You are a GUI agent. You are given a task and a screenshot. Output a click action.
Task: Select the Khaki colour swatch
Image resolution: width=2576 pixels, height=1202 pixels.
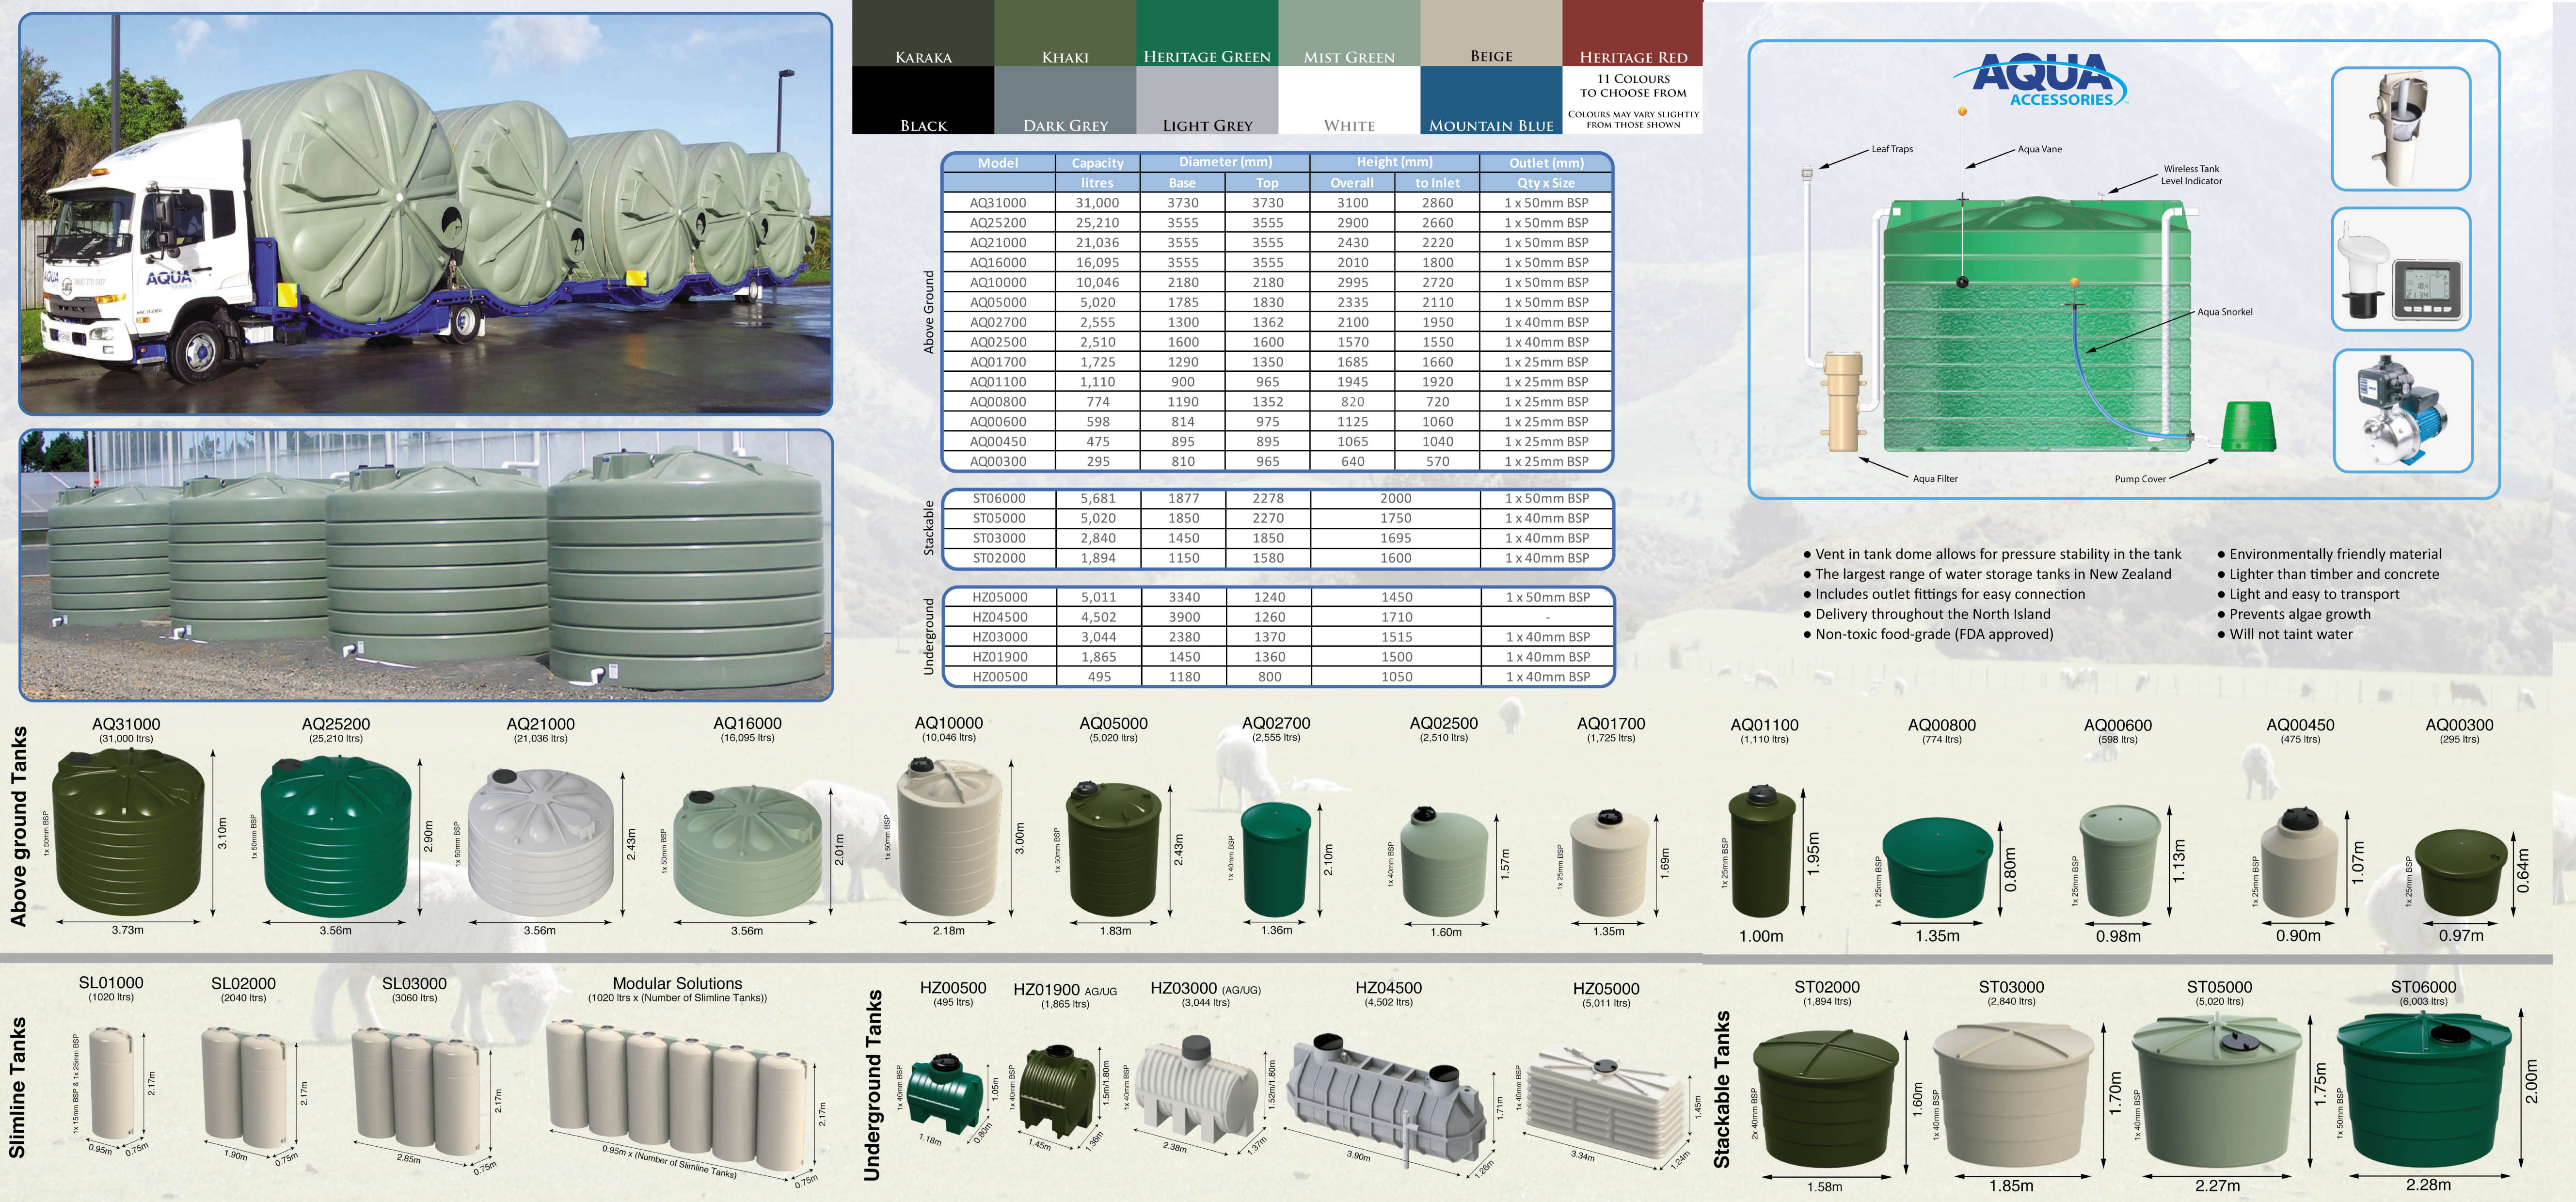(x=1065, y=33)
